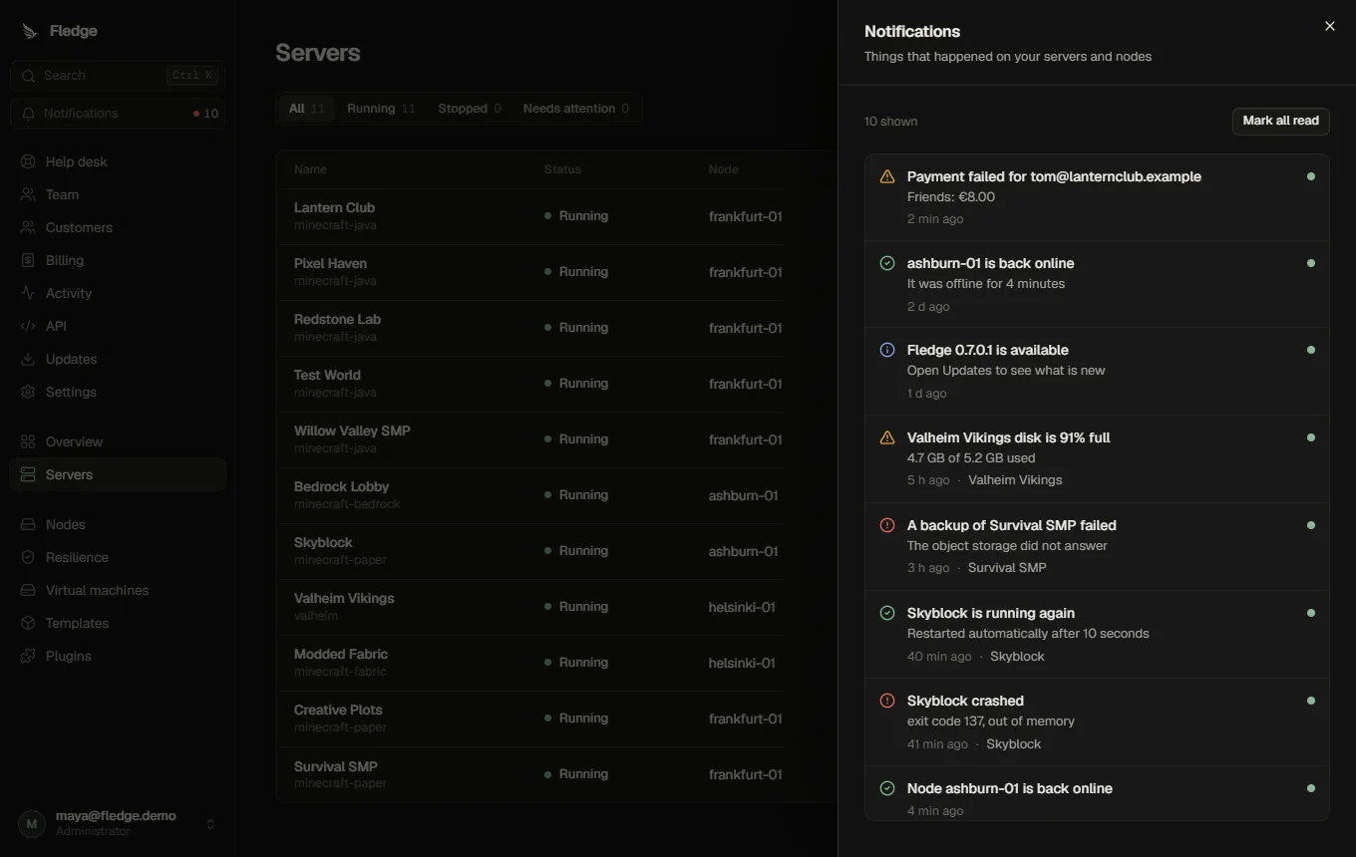Open Nodes via its sidebar icon
1356x857 pixels.
point(28,524)
